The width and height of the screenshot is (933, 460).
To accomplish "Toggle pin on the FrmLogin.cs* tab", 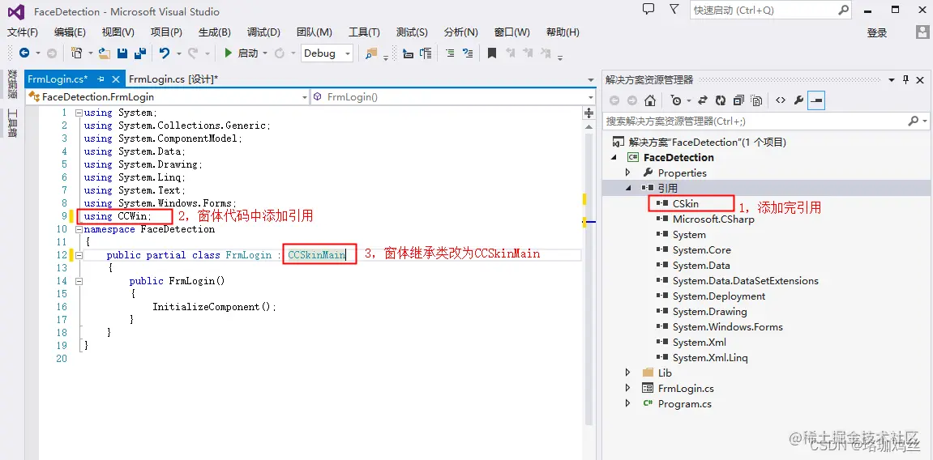I will (x=101, y=79).
